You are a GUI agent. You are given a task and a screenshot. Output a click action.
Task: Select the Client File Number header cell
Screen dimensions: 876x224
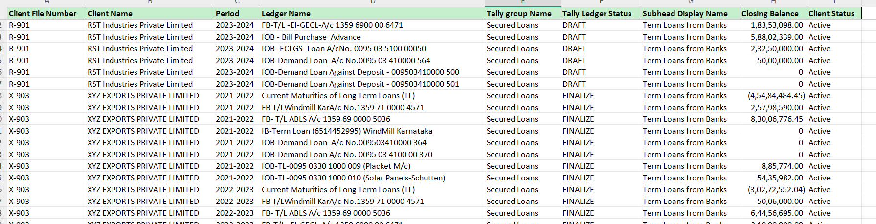point(43,14)
